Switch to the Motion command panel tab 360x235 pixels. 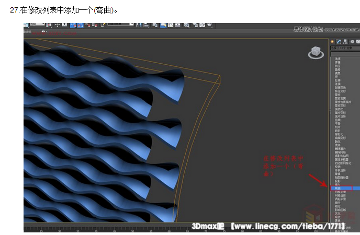[352, 41]
